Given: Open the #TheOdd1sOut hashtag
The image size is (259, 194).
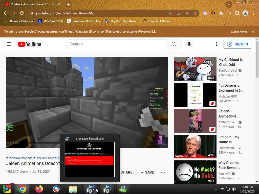Looking at the screenshot, I should (44, 158).
